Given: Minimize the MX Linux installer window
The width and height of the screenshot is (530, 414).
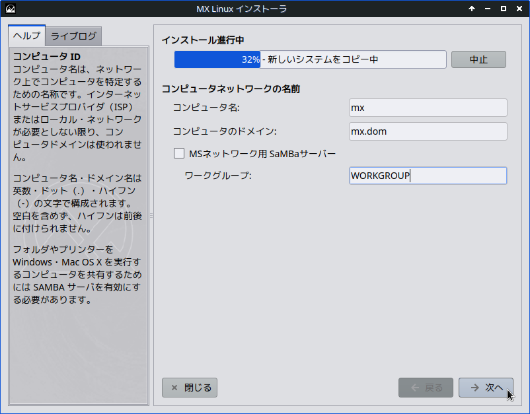Looking at the screenshot, I should pyautogui.click(x=488, y=9).
